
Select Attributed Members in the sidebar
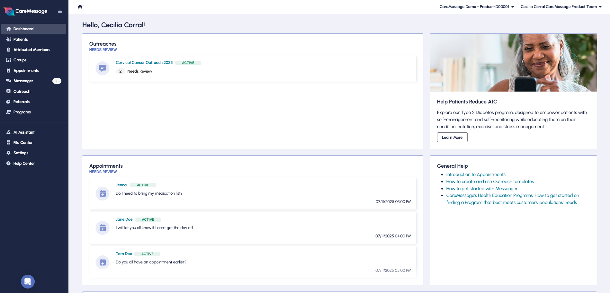coord(31,49)
